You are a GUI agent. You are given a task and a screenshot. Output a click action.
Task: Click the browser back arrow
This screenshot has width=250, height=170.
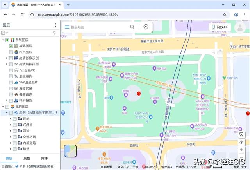coord(5,15)
